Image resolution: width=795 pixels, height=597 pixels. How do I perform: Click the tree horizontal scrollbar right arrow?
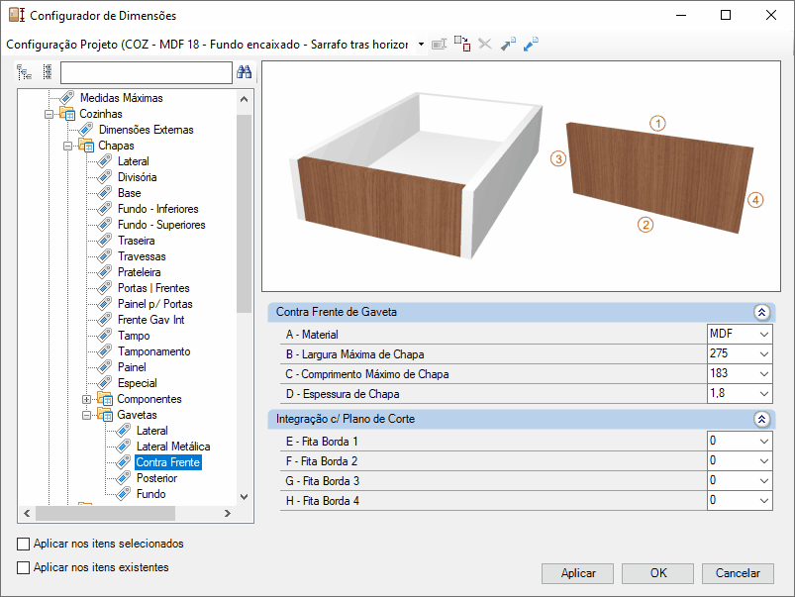click(x=227, y=513)
